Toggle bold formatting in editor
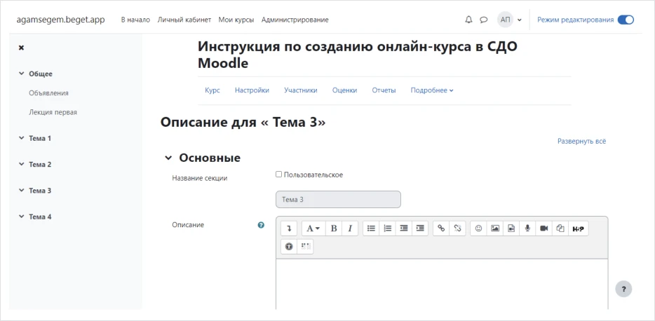 (x=334, y=228)
